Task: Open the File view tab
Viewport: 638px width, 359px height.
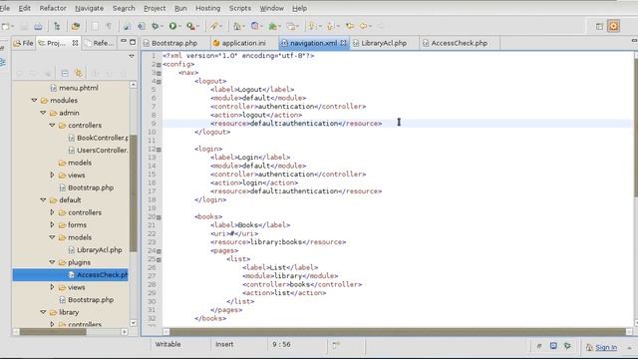Action: 23,43
